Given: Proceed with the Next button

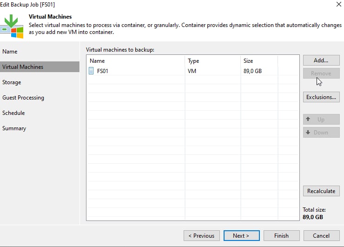Looking at the screenshot, I should (241, 236).
